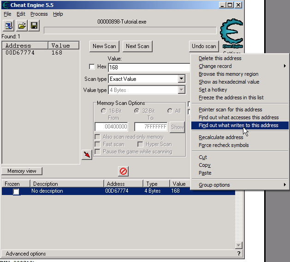Open the process selection icon
Image resolution: width=290 pixels, height=262 pixels.
click(x=8, y=25)
